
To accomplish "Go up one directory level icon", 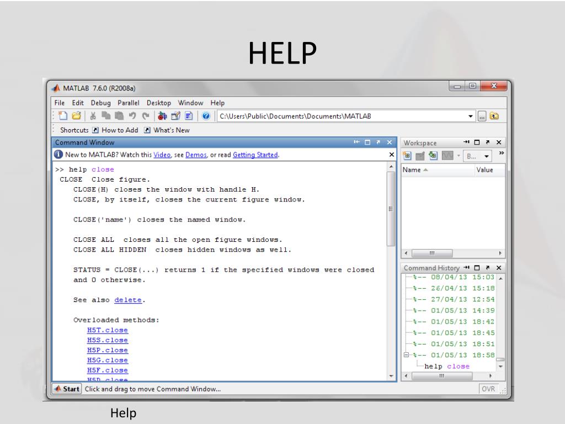I will 494,116.
